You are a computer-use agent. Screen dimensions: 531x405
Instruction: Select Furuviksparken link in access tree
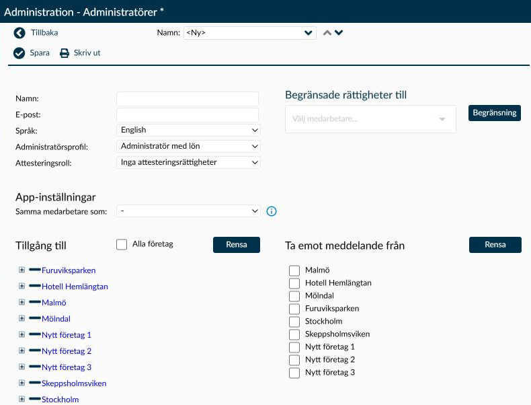69,270
